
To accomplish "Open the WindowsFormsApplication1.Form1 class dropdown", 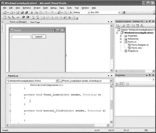I will (x=57, y=81).
